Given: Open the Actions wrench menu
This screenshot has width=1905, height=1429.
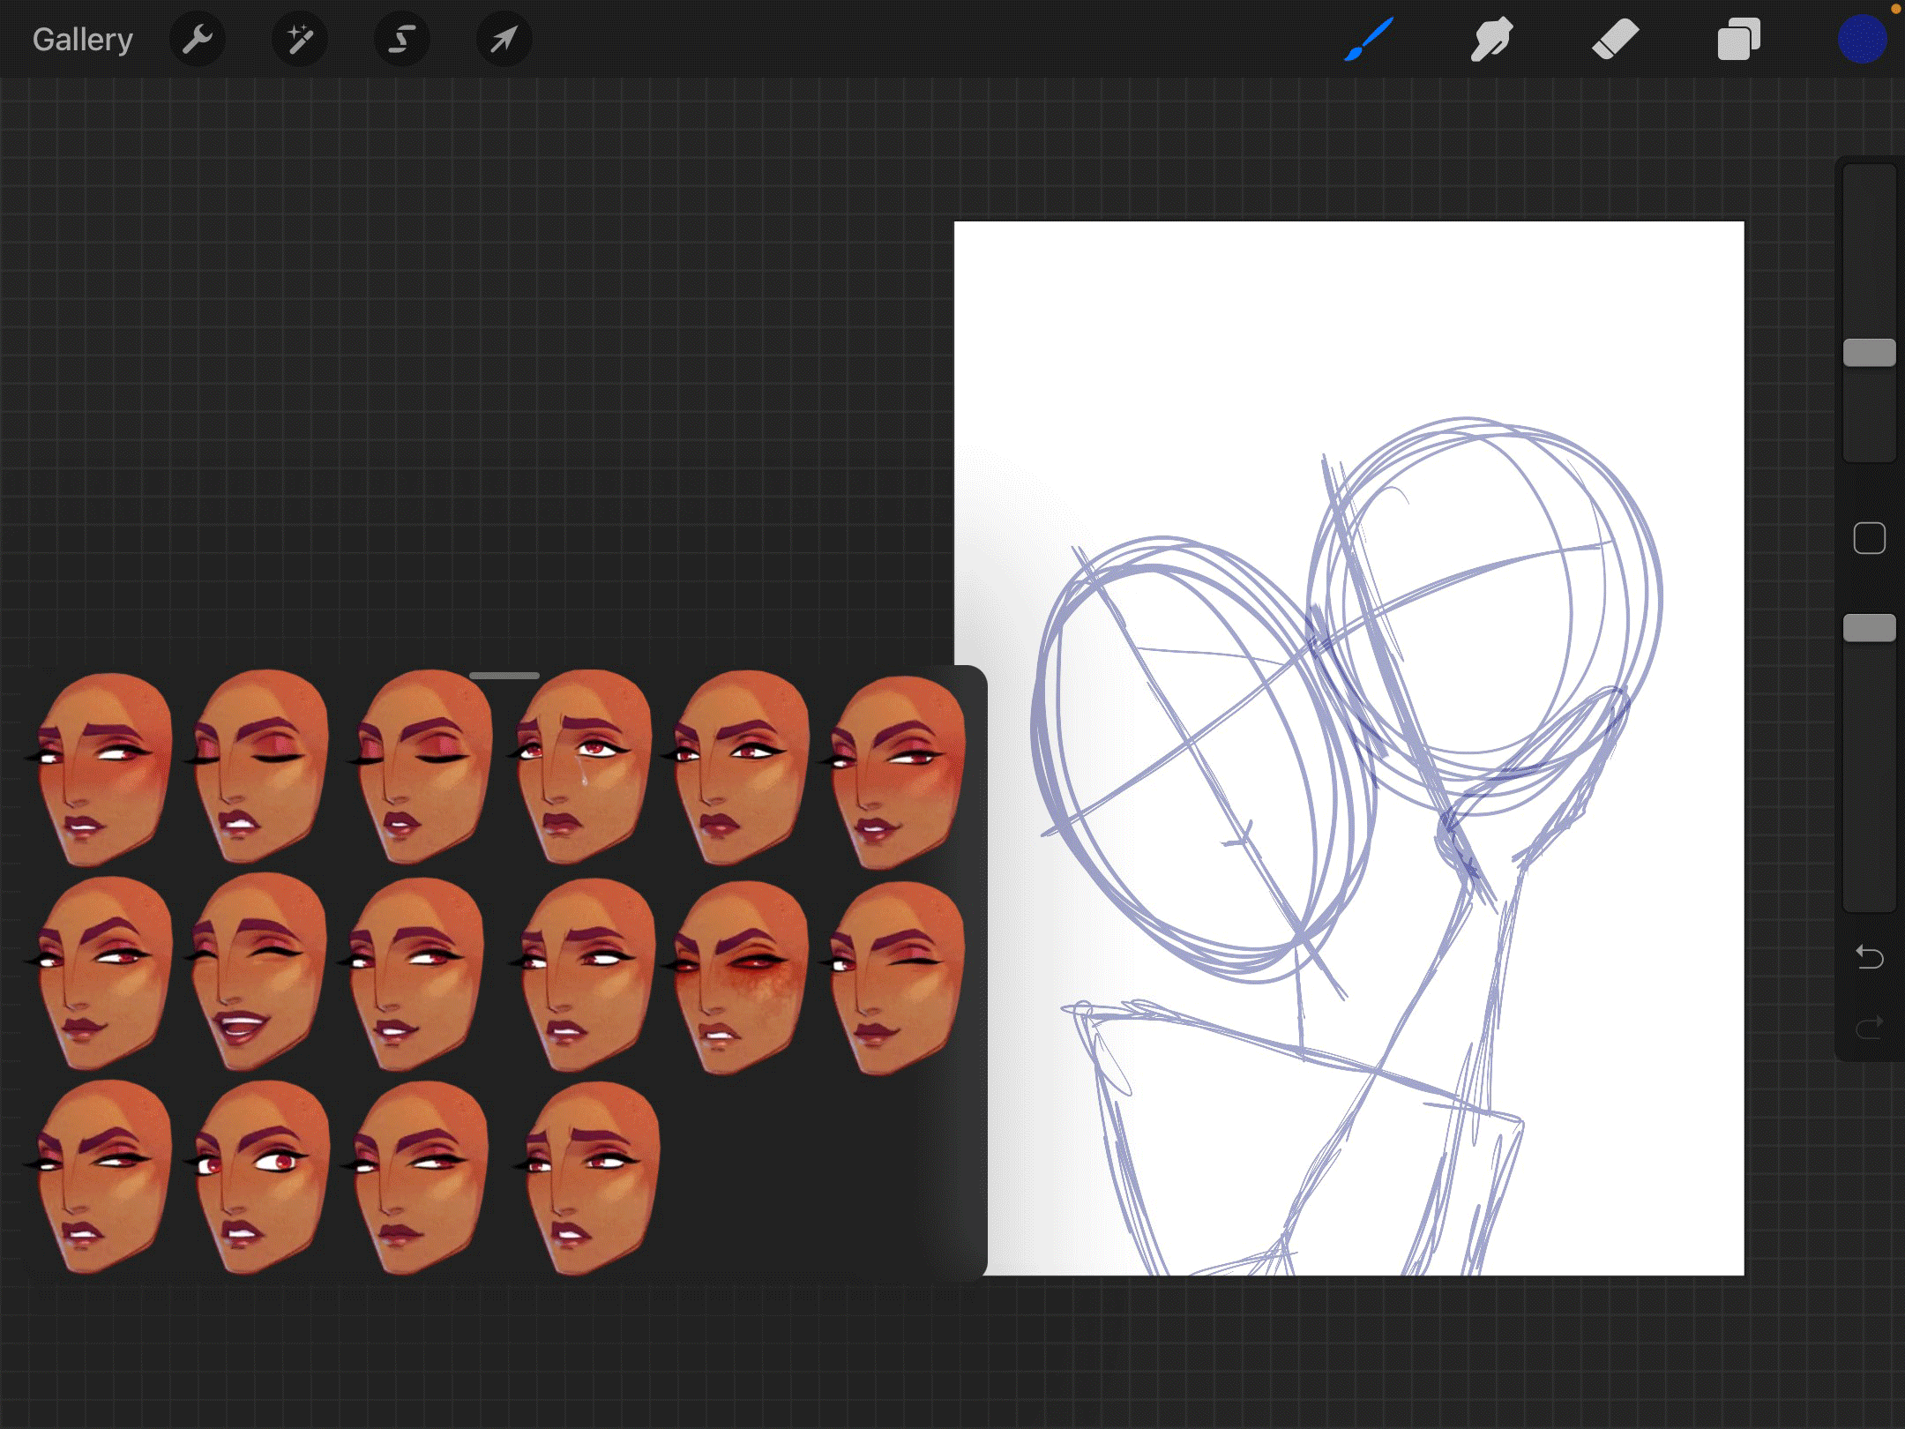Looking at the screenshot, I should tap(198, 40).
